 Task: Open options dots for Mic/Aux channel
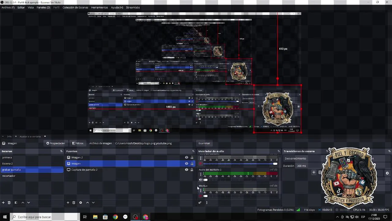point(201,191)
